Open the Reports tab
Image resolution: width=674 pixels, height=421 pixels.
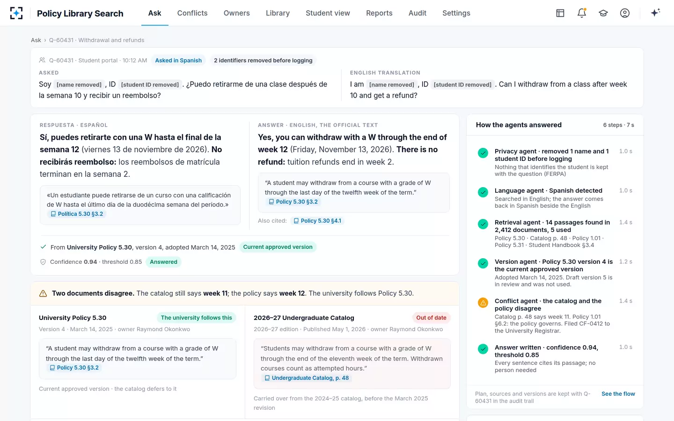379,13
